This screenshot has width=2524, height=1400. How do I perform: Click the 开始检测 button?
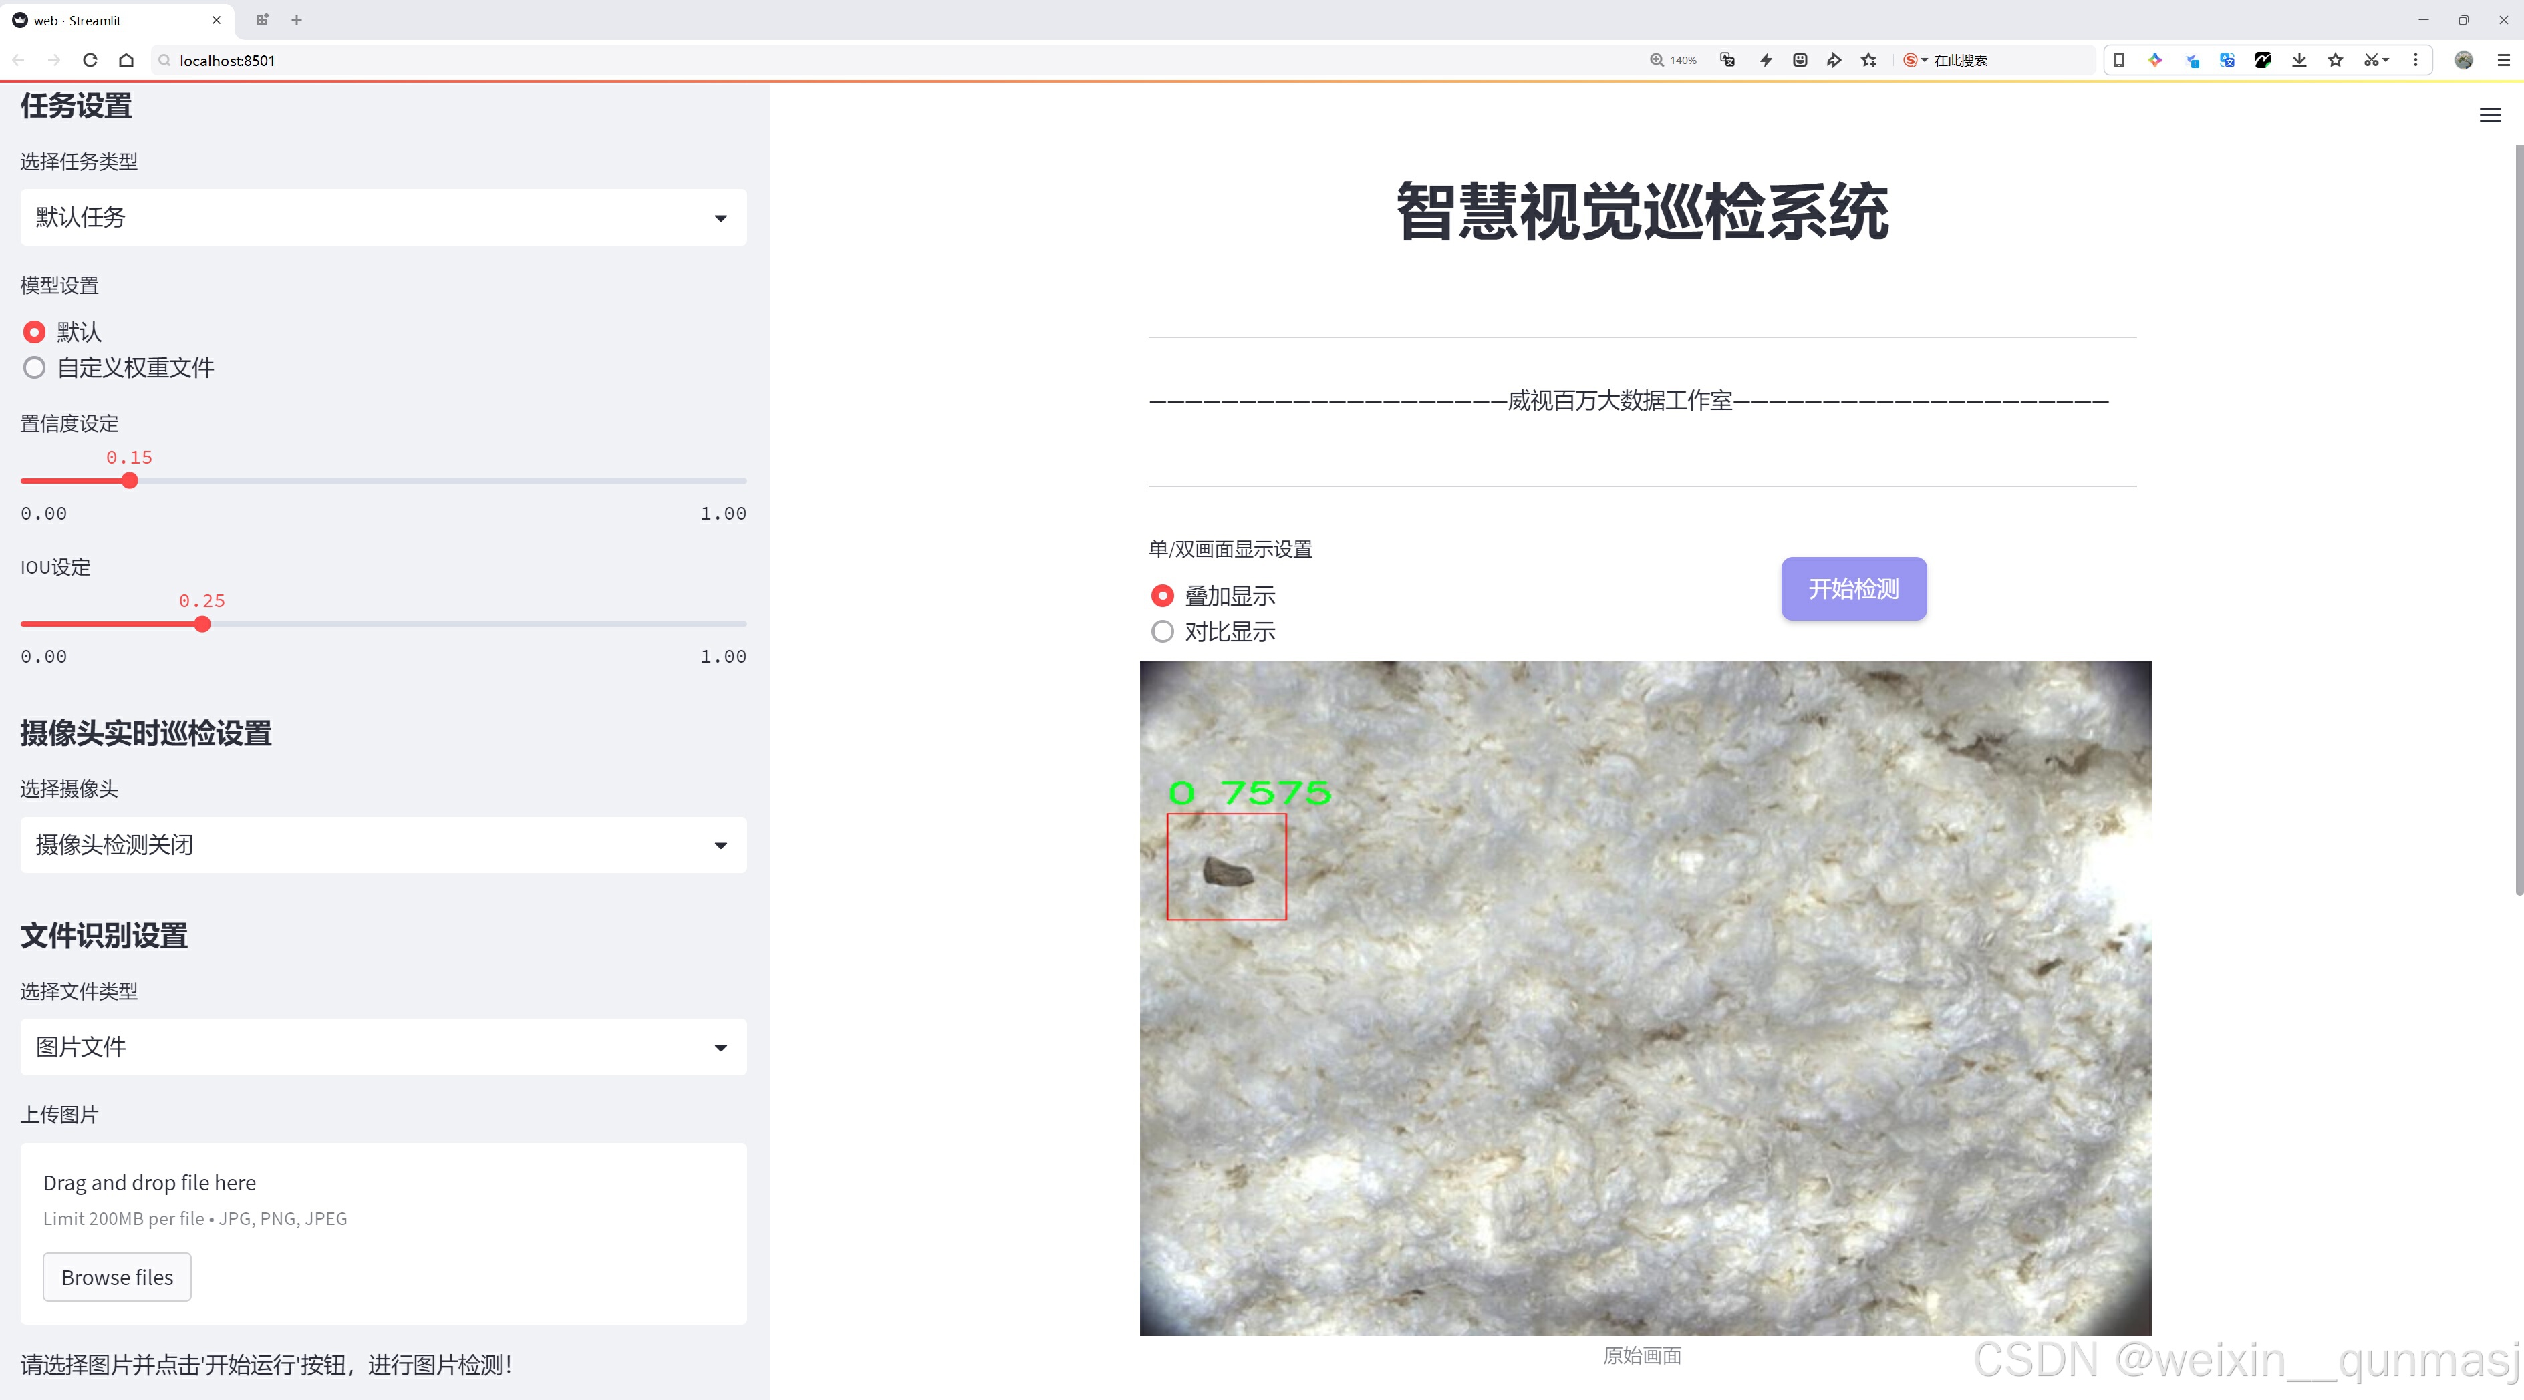(x=1853, y=588)
